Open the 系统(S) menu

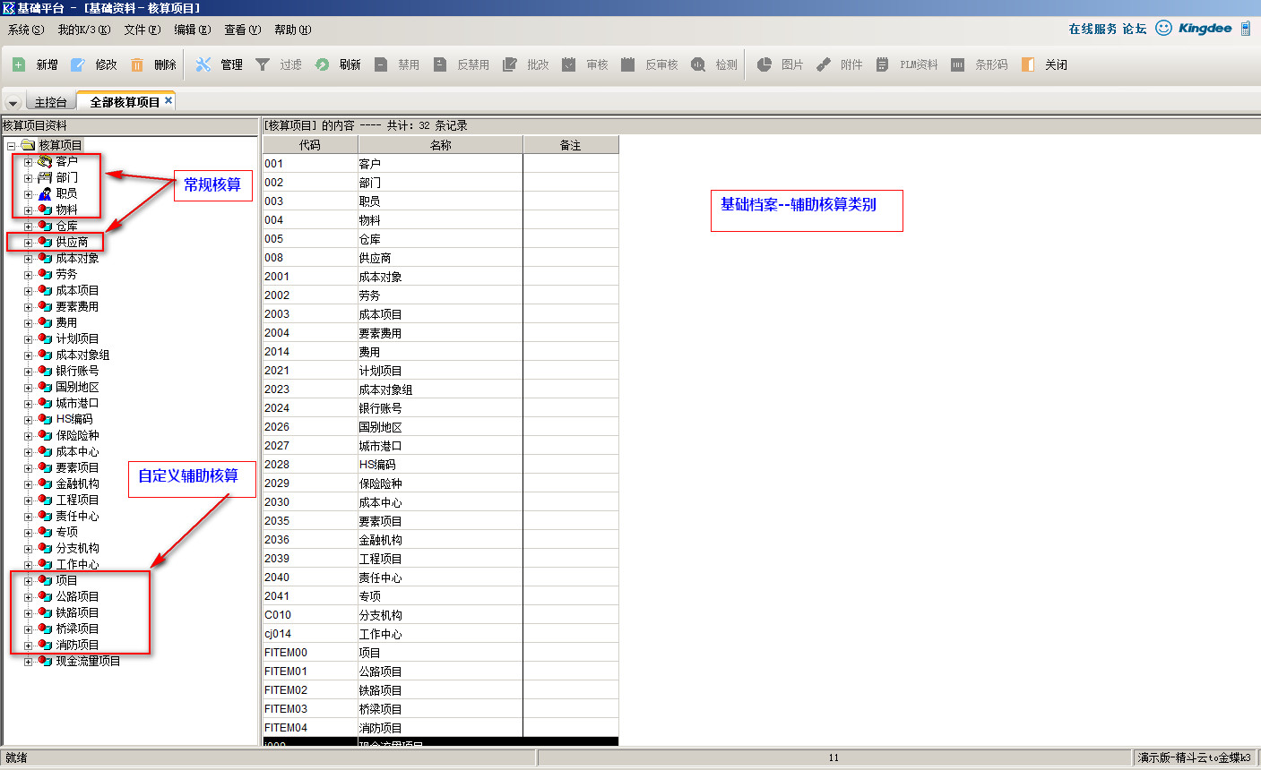coord(25,30)
